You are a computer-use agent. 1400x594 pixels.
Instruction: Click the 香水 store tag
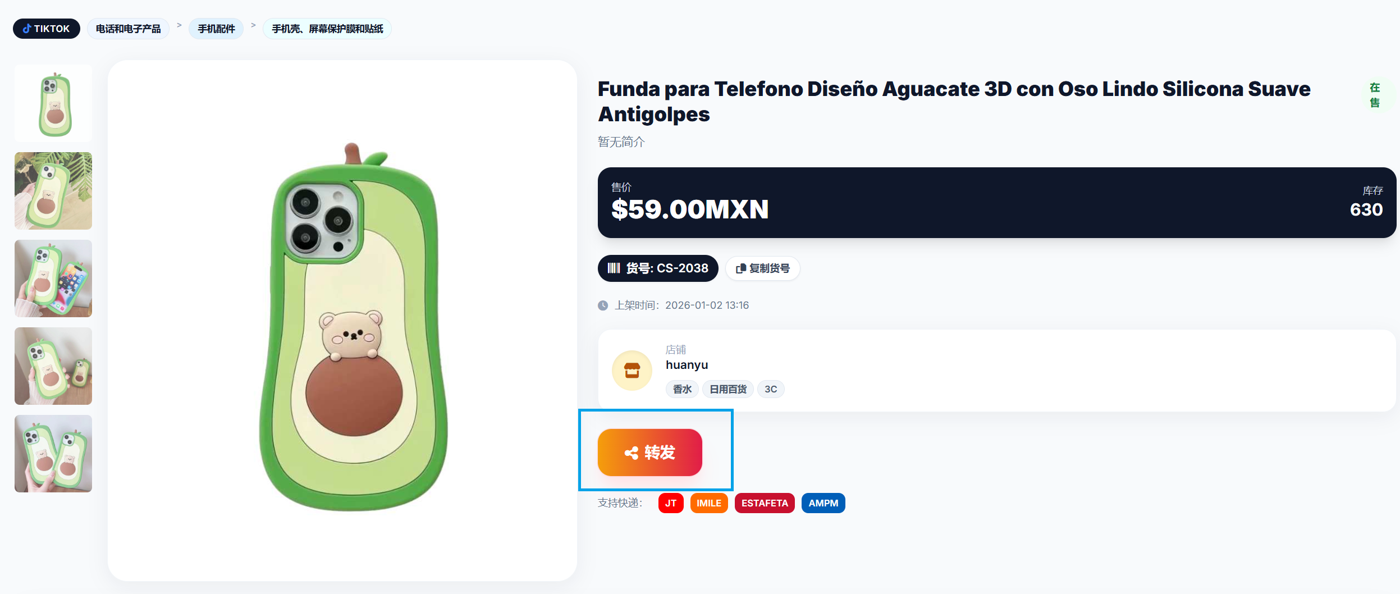(x=682, y=389)
